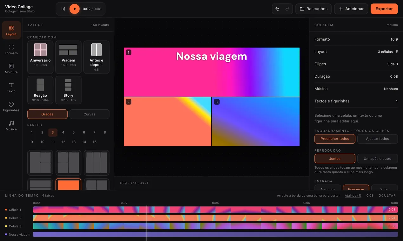Viewport: 403px width, 241px height.
Task: Set playback to Juntos
Action: pos(335,159)
